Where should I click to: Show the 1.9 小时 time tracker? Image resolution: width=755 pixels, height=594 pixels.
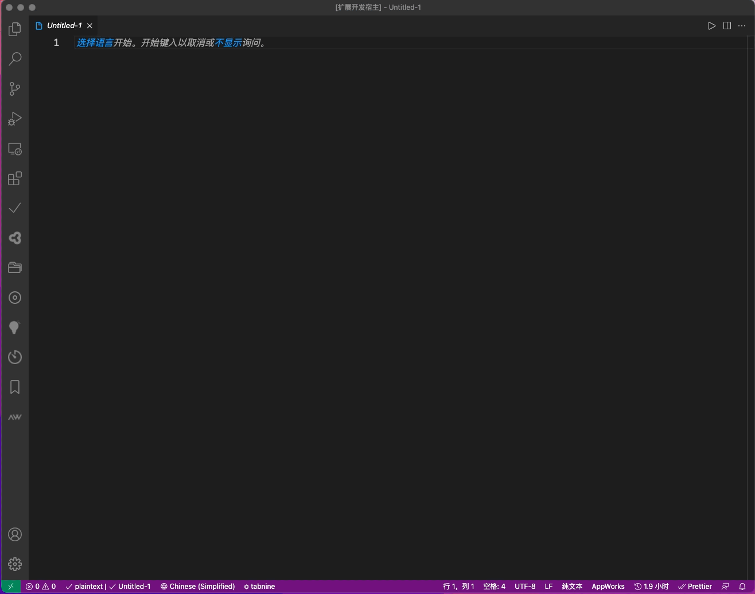click(x=651, y=587)
